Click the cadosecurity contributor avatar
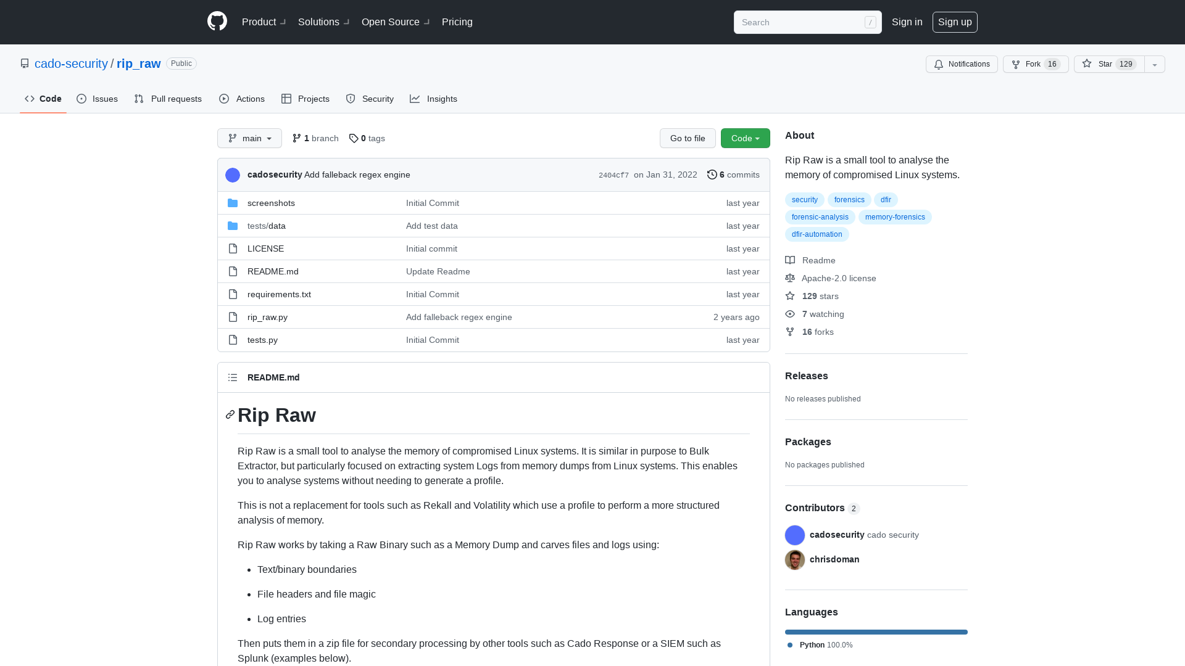The height and width of the screenshot is (666, 1185). tap(795, 535)
